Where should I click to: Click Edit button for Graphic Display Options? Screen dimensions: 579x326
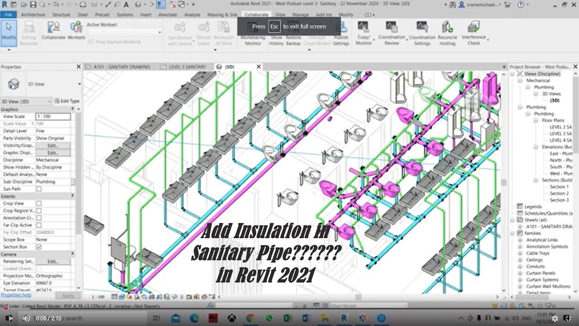53,153
